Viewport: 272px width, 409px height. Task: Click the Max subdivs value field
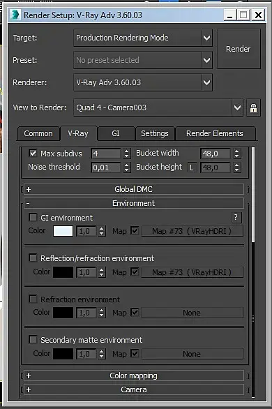pos(106,154)
